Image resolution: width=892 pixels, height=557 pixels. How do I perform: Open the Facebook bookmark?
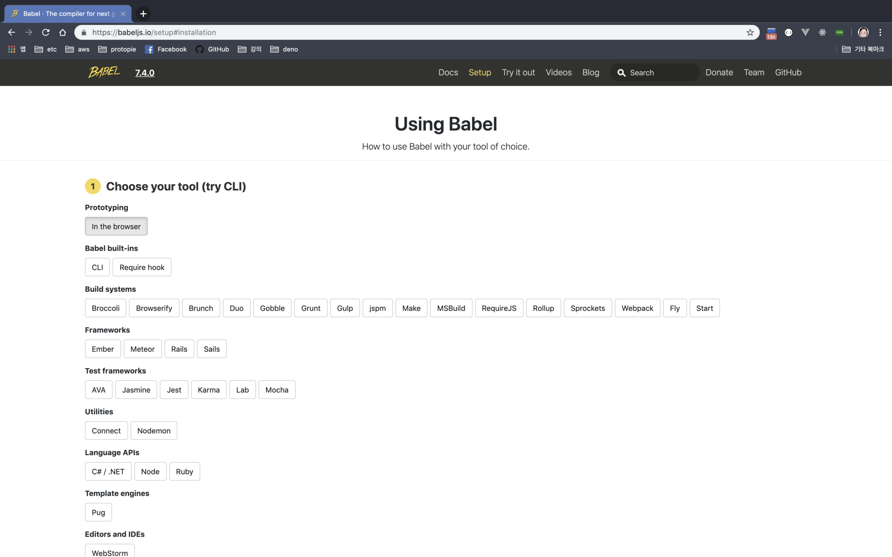tap(166, 49)
